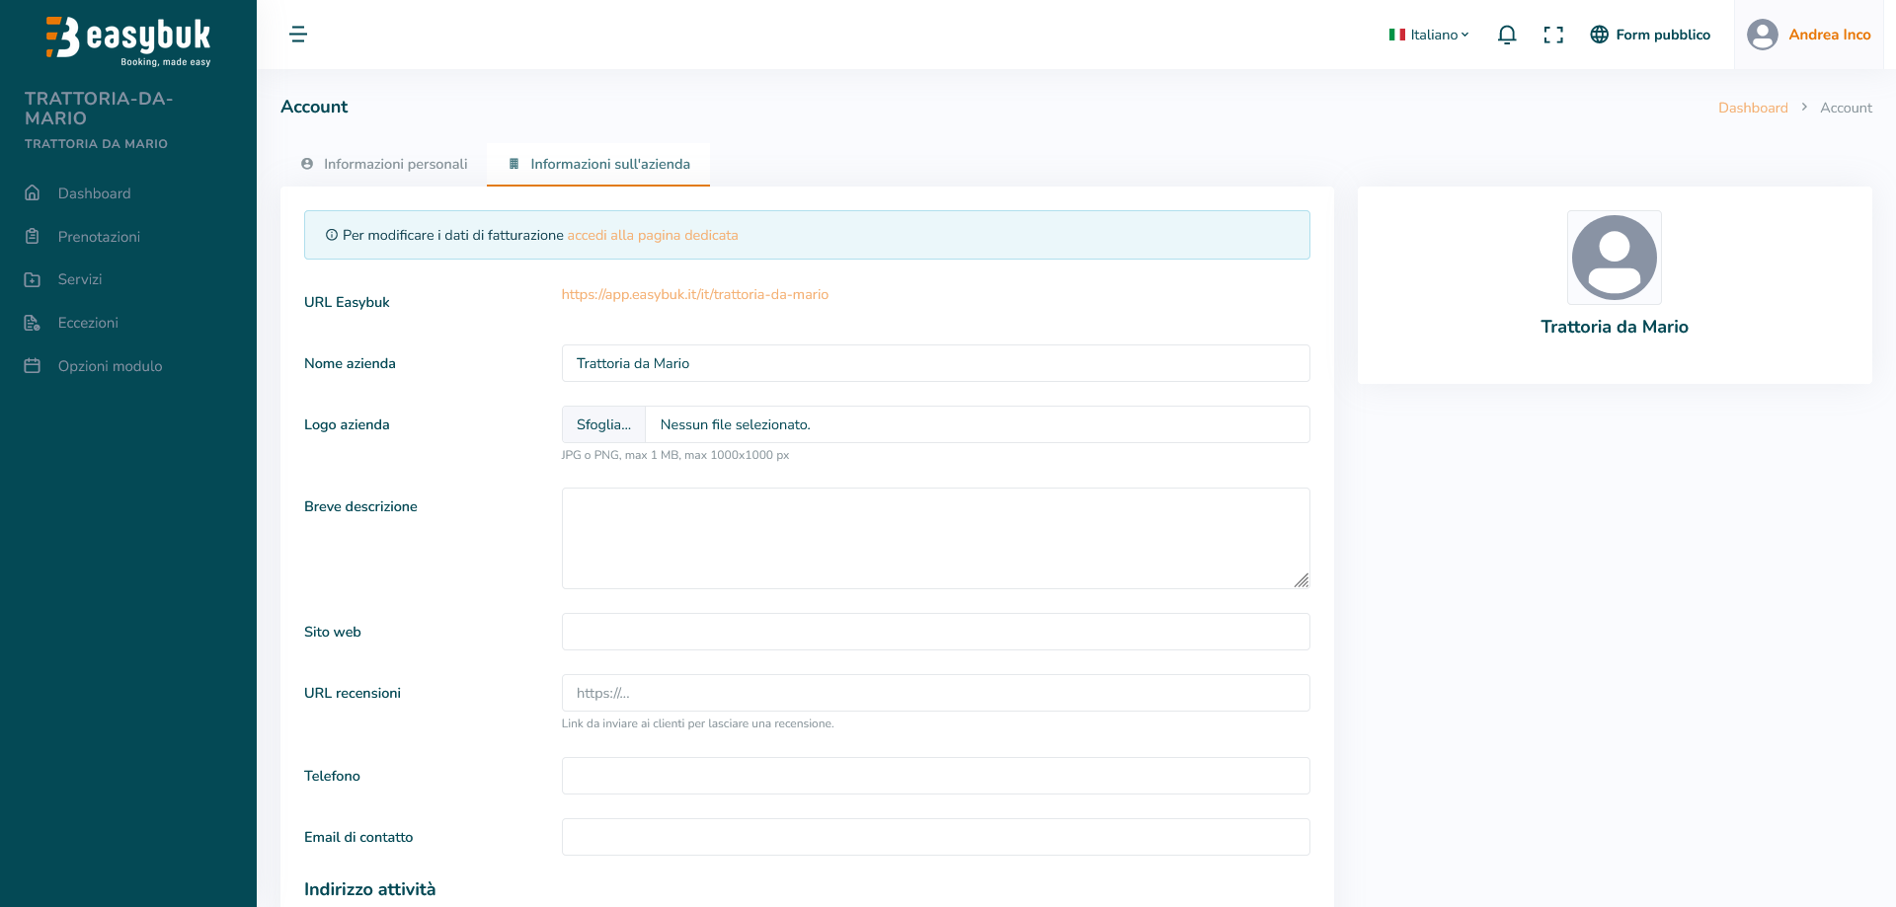Click the Servizi folder icon
This screenshot has height=907, width=1896.
(x=33, y=279)
